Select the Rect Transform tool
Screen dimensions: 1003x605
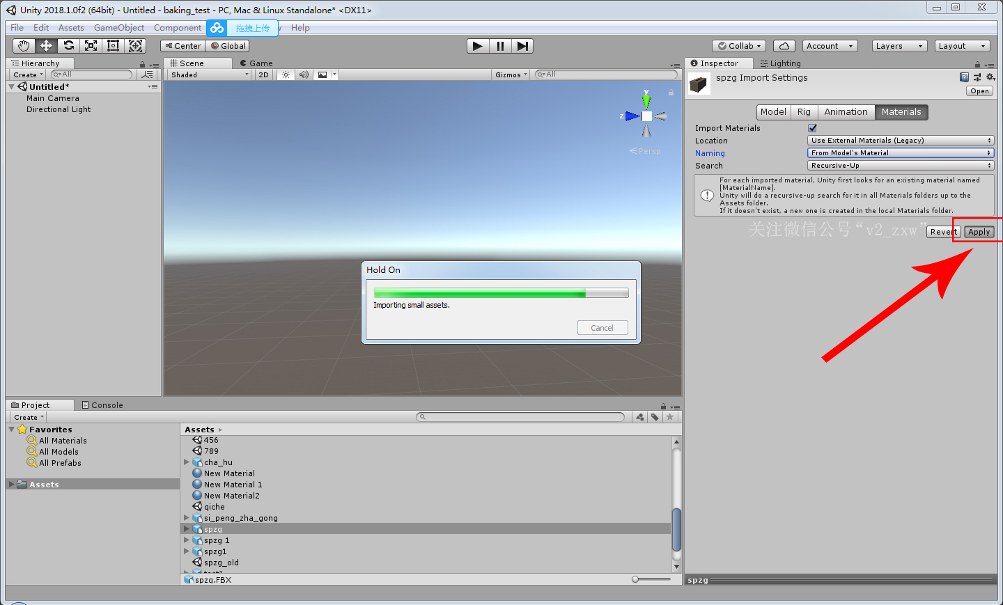tap(113, 46)
